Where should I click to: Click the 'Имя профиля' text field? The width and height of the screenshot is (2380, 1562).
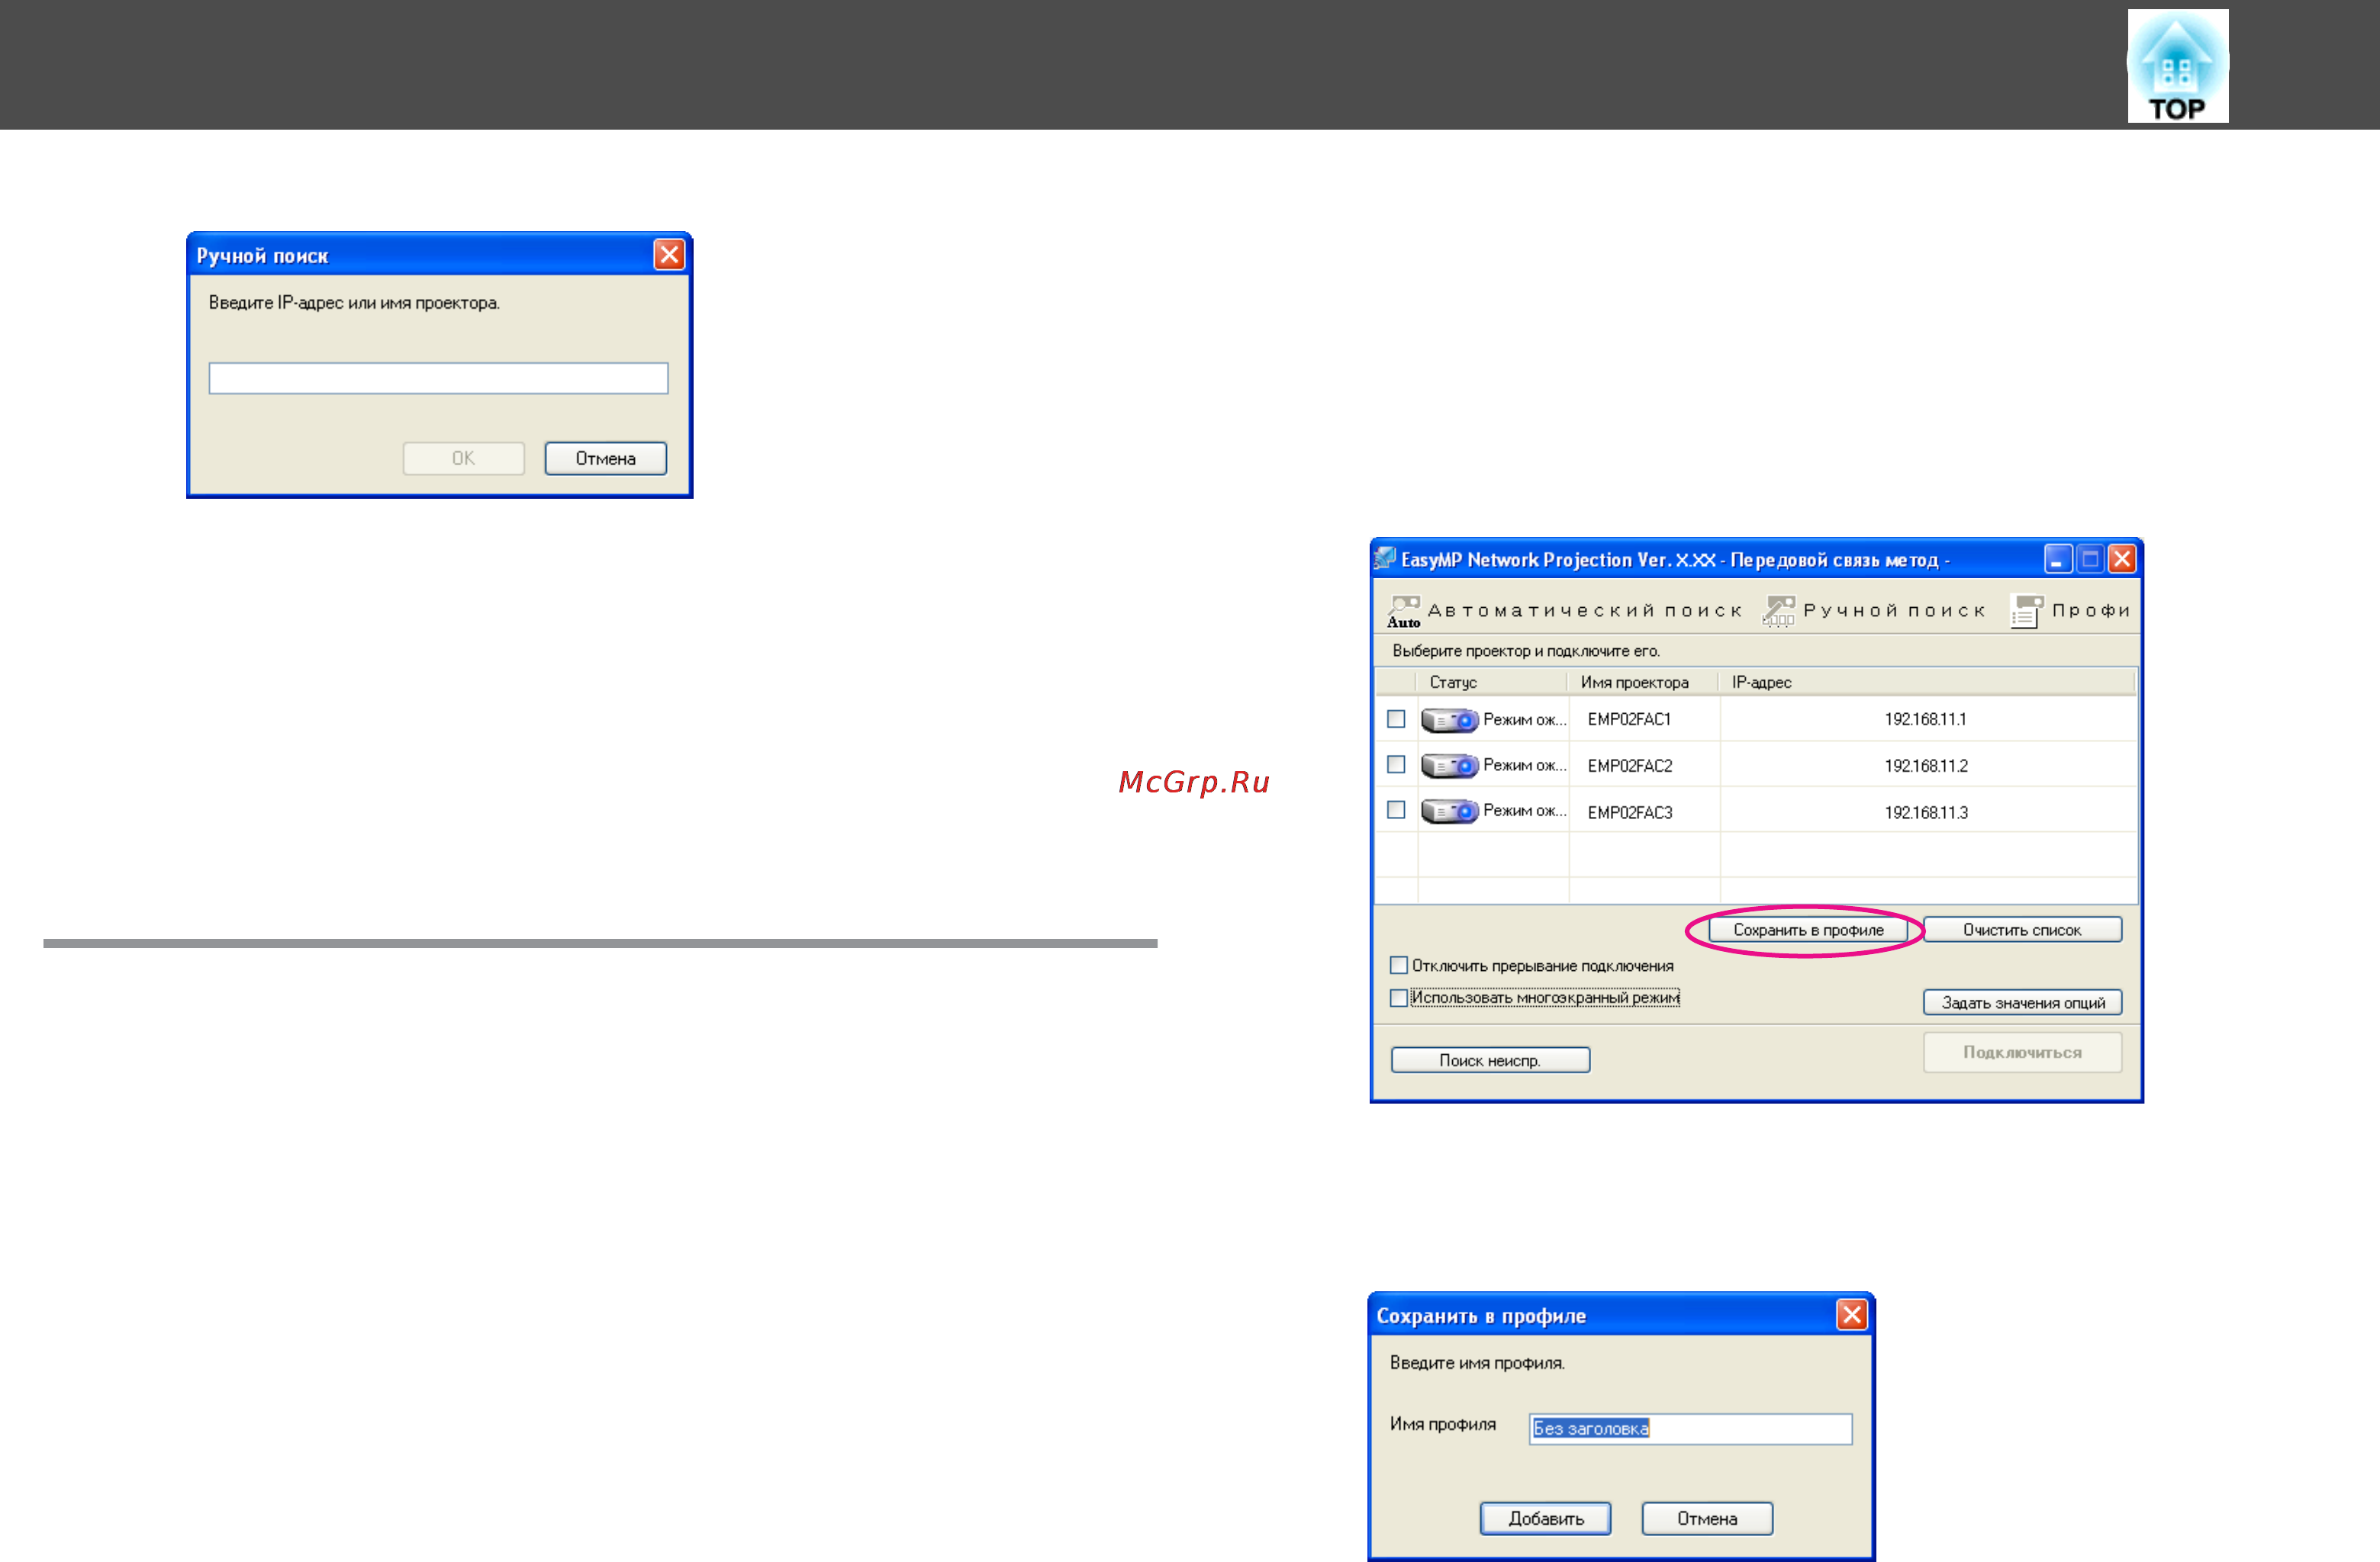[1690, 1428]
